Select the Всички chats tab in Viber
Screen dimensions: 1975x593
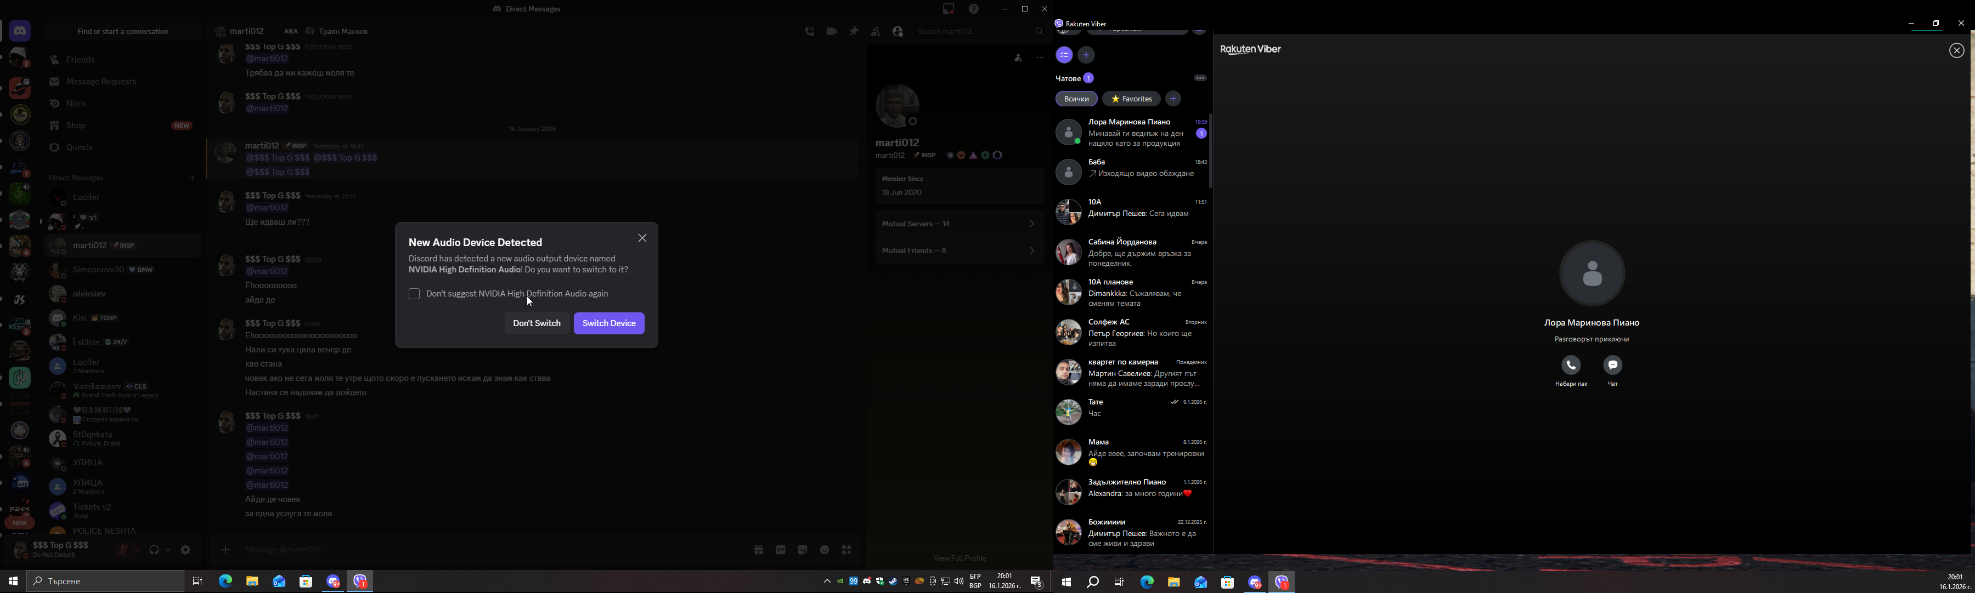1076,99
